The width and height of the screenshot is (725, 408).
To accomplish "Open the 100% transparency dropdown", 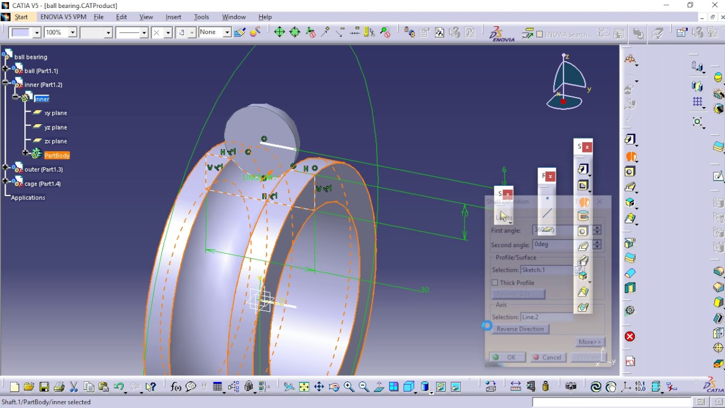I will [72, 32].
